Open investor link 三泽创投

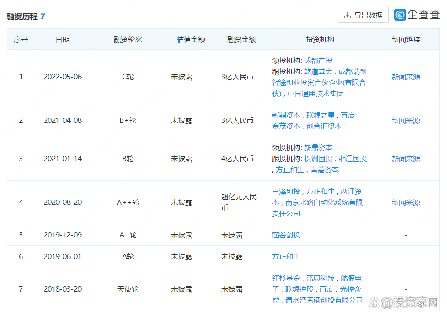[286, 191]
